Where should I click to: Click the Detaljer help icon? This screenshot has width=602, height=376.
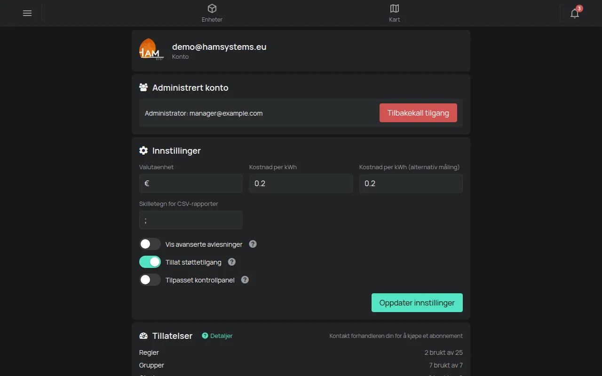coord(205,336)
